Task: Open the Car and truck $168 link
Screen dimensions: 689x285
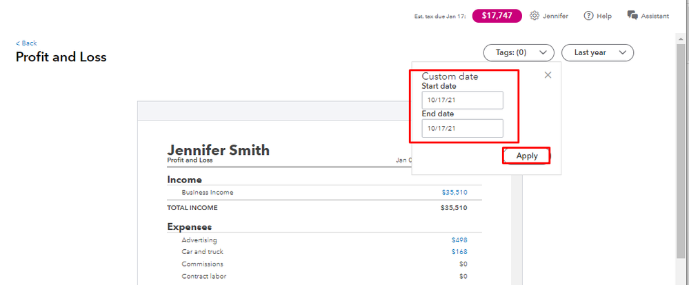Action: [x=459, y=252]
